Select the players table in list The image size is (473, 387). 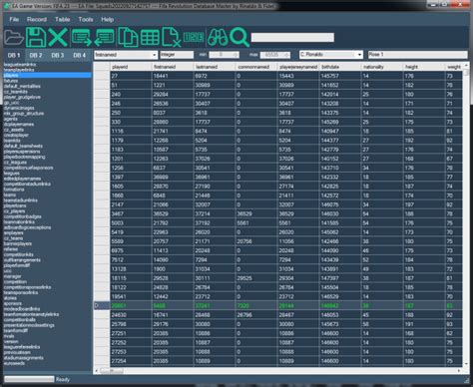(47, 76)
